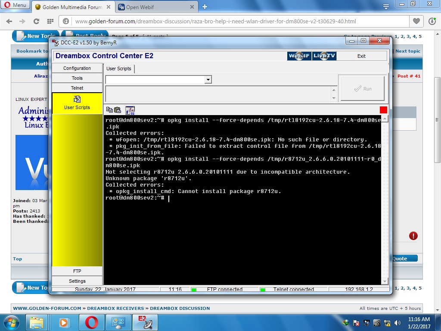Click the Exit button in Dreambox Control Center
This screenshot has height=331, width=441.
361,56
